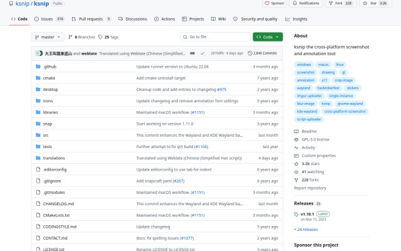Image resolution: width=401 pixels, height=251 pixels.
Task: Click the tags icon showing 25 Tags
Action: pos(100,37)
